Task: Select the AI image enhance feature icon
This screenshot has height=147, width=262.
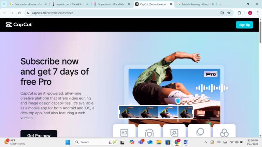Action: click(x=174, y=133)
